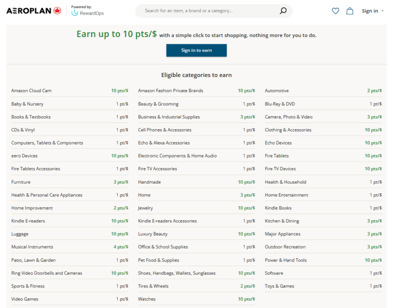Screen dimensions: 395x308
Task: Select the Books & Textbooks category
Action: click(x=31, y=117)
